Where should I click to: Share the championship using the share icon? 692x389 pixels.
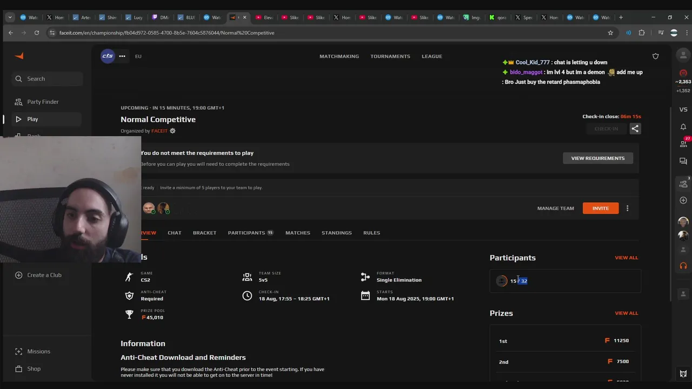point(635,129)
